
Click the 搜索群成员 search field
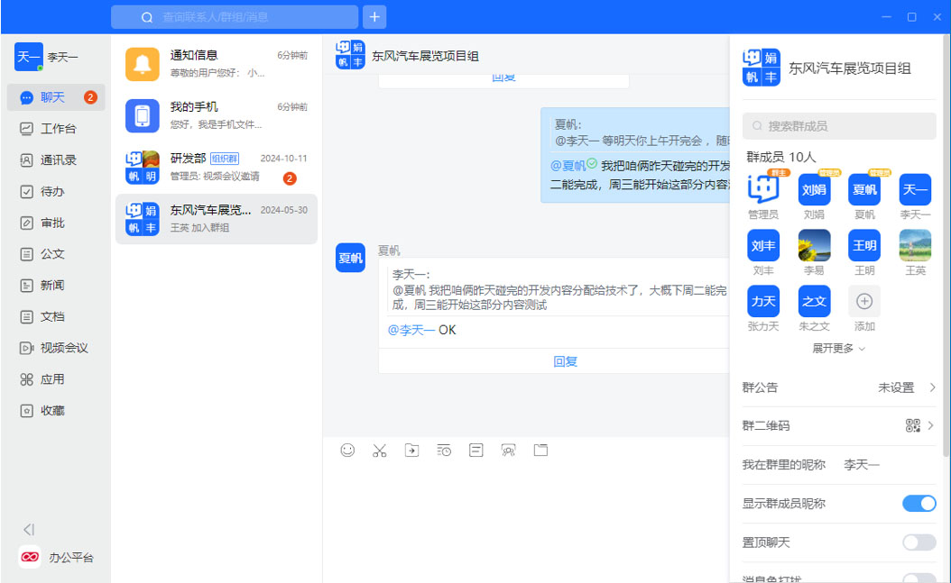coord(839,126)
